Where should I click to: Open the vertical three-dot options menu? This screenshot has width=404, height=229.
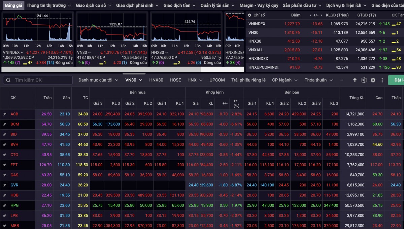tap(382, 80)
